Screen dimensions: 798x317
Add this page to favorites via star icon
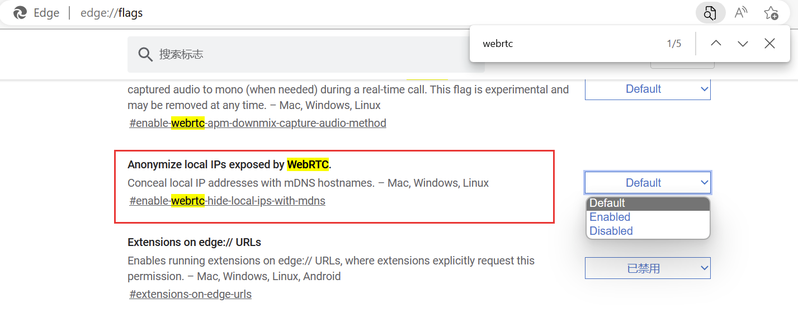(x=771, y=13)
